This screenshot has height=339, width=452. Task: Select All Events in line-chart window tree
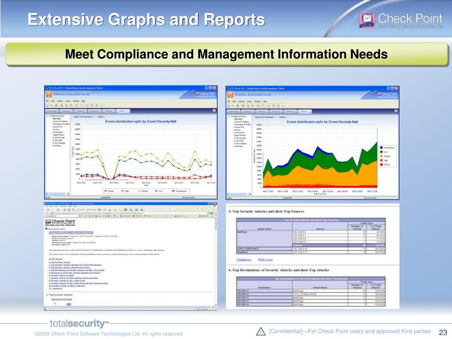tap(57, 118)
